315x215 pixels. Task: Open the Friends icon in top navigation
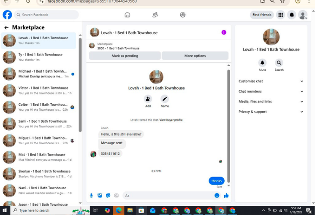[155, 15]
